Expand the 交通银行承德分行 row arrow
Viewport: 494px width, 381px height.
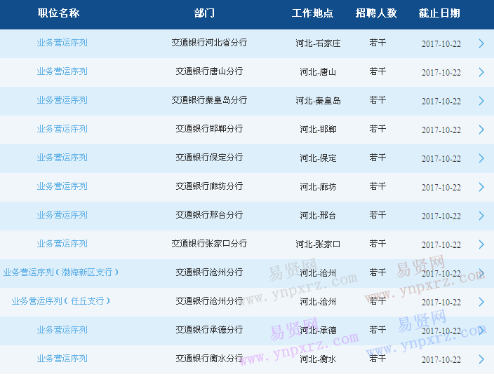pos(481,331)
